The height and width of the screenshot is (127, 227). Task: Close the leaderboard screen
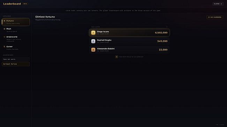point(218,4)
